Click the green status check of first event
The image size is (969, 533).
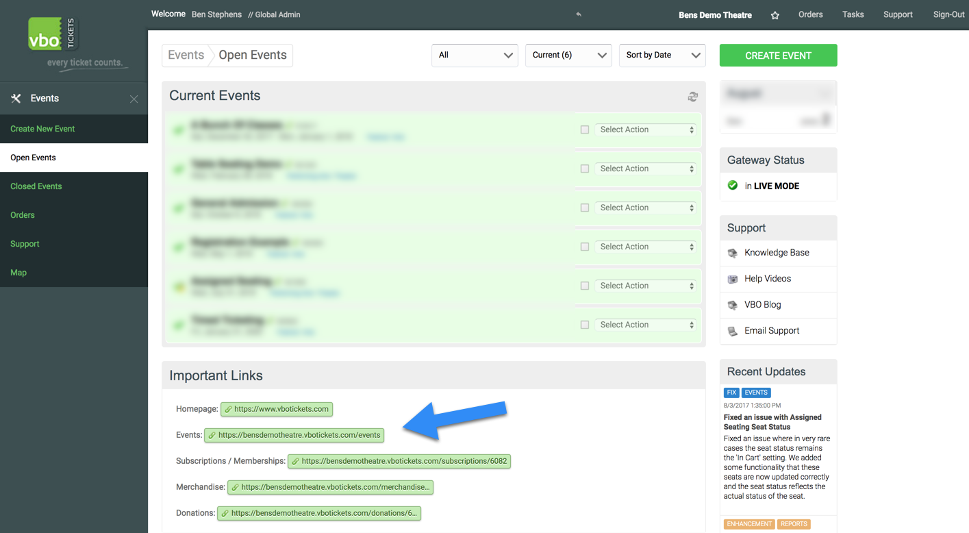click(x=179, y=130)
